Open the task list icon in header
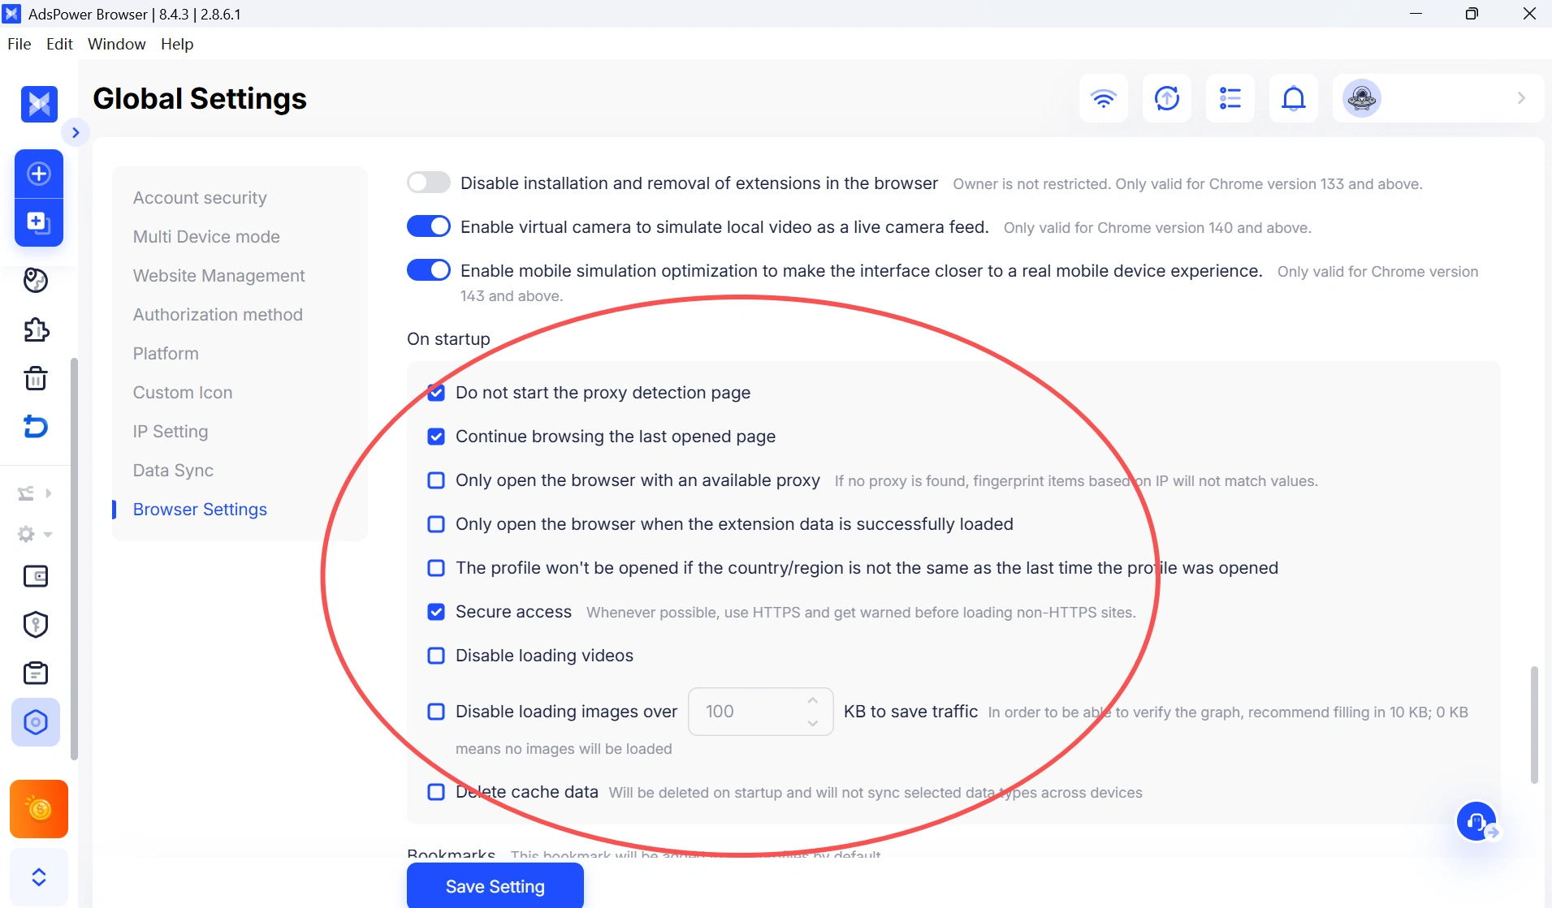 (1230, 98)
